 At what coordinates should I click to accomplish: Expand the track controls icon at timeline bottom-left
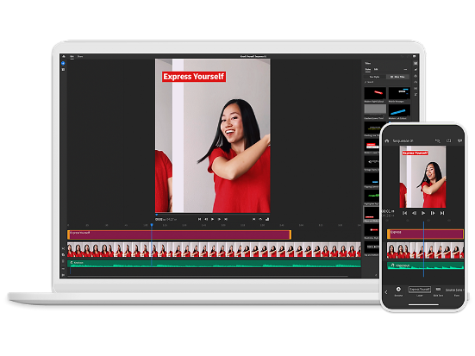[63, 275]
